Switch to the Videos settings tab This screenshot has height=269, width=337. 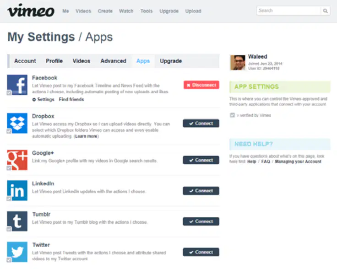pos(82,61)
